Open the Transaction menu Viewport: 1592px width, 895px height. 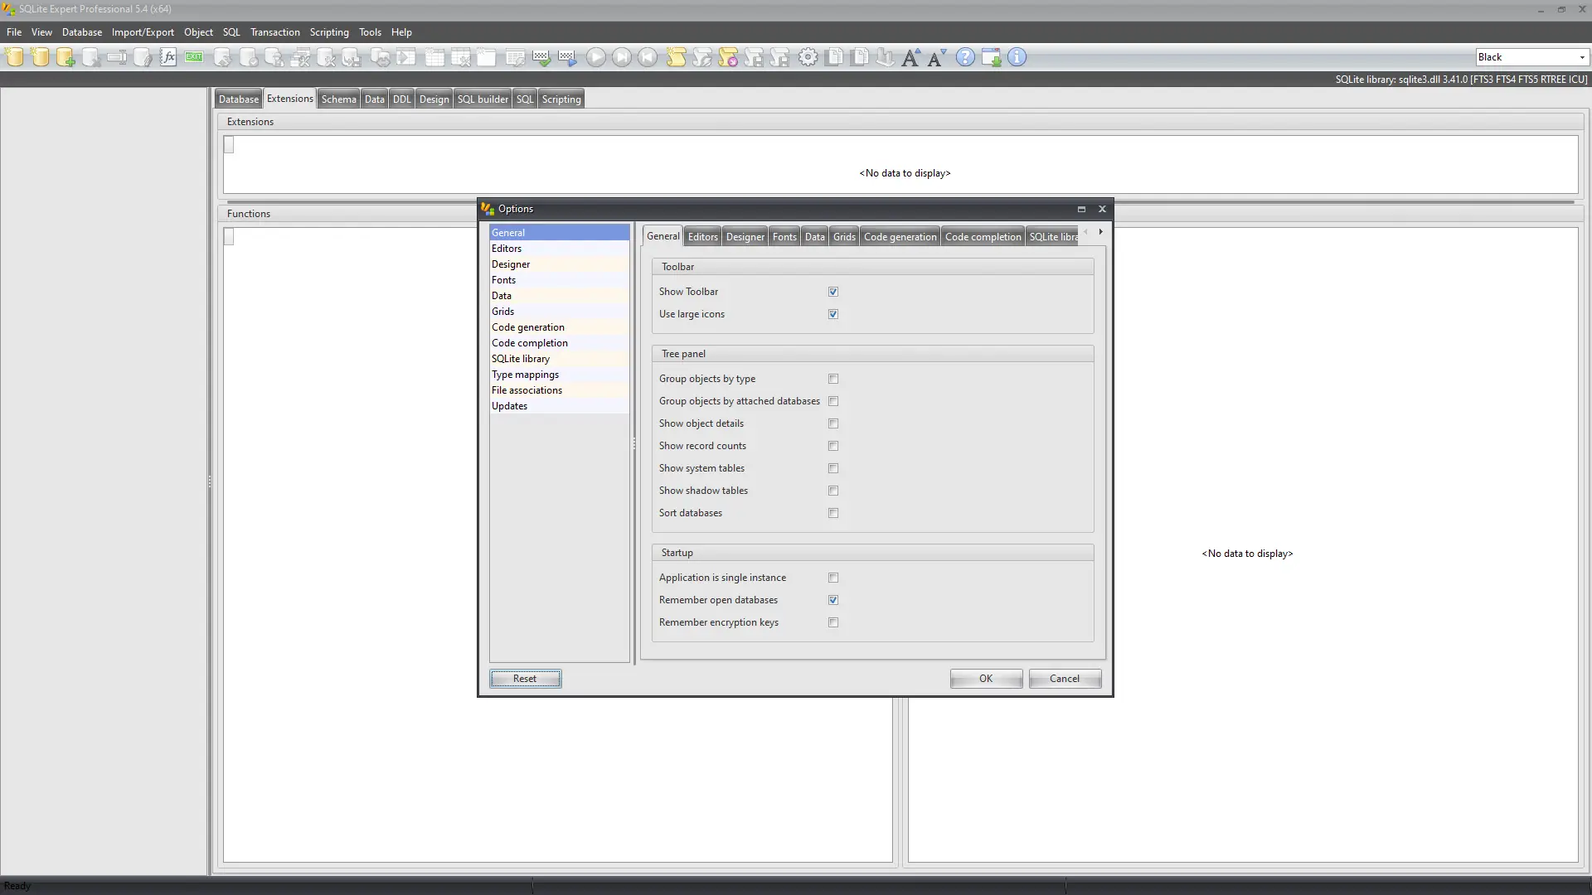(274, 32)
